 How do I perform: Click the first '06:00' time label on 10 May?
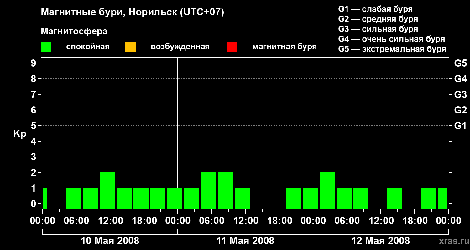click(76, 221)
